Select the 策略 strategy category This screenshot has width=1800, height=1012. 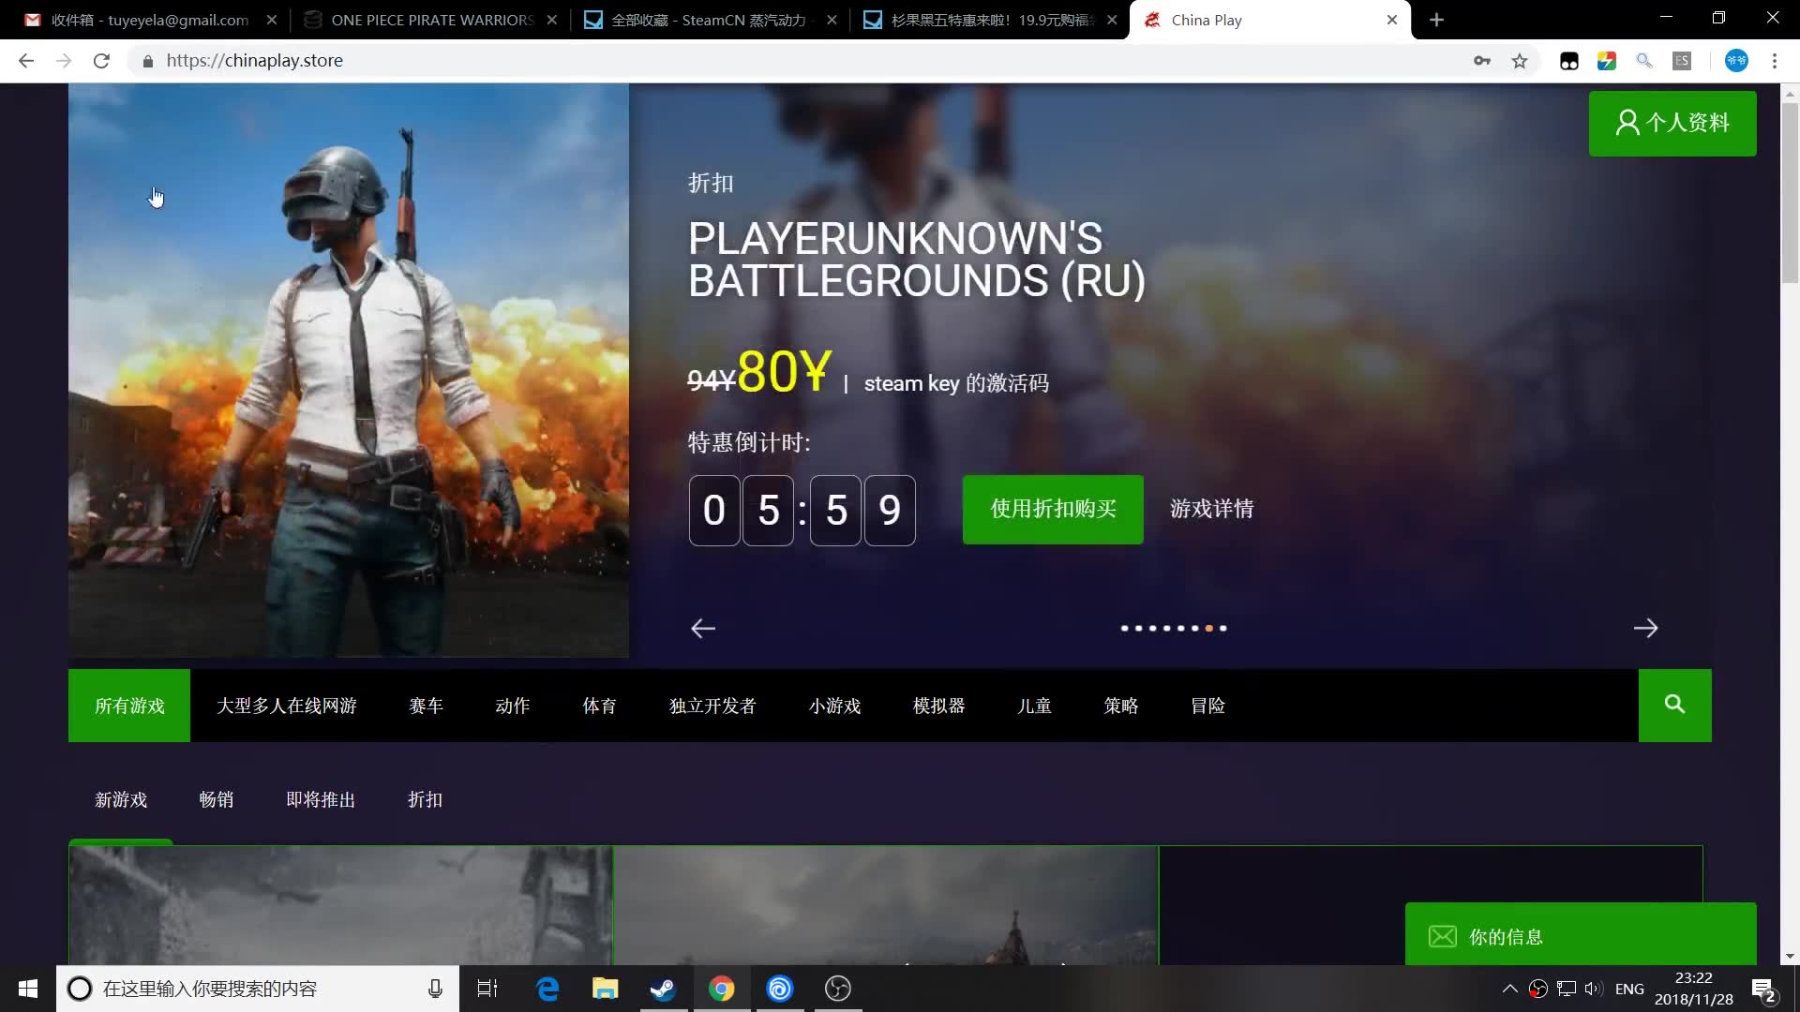point(1121,706)
